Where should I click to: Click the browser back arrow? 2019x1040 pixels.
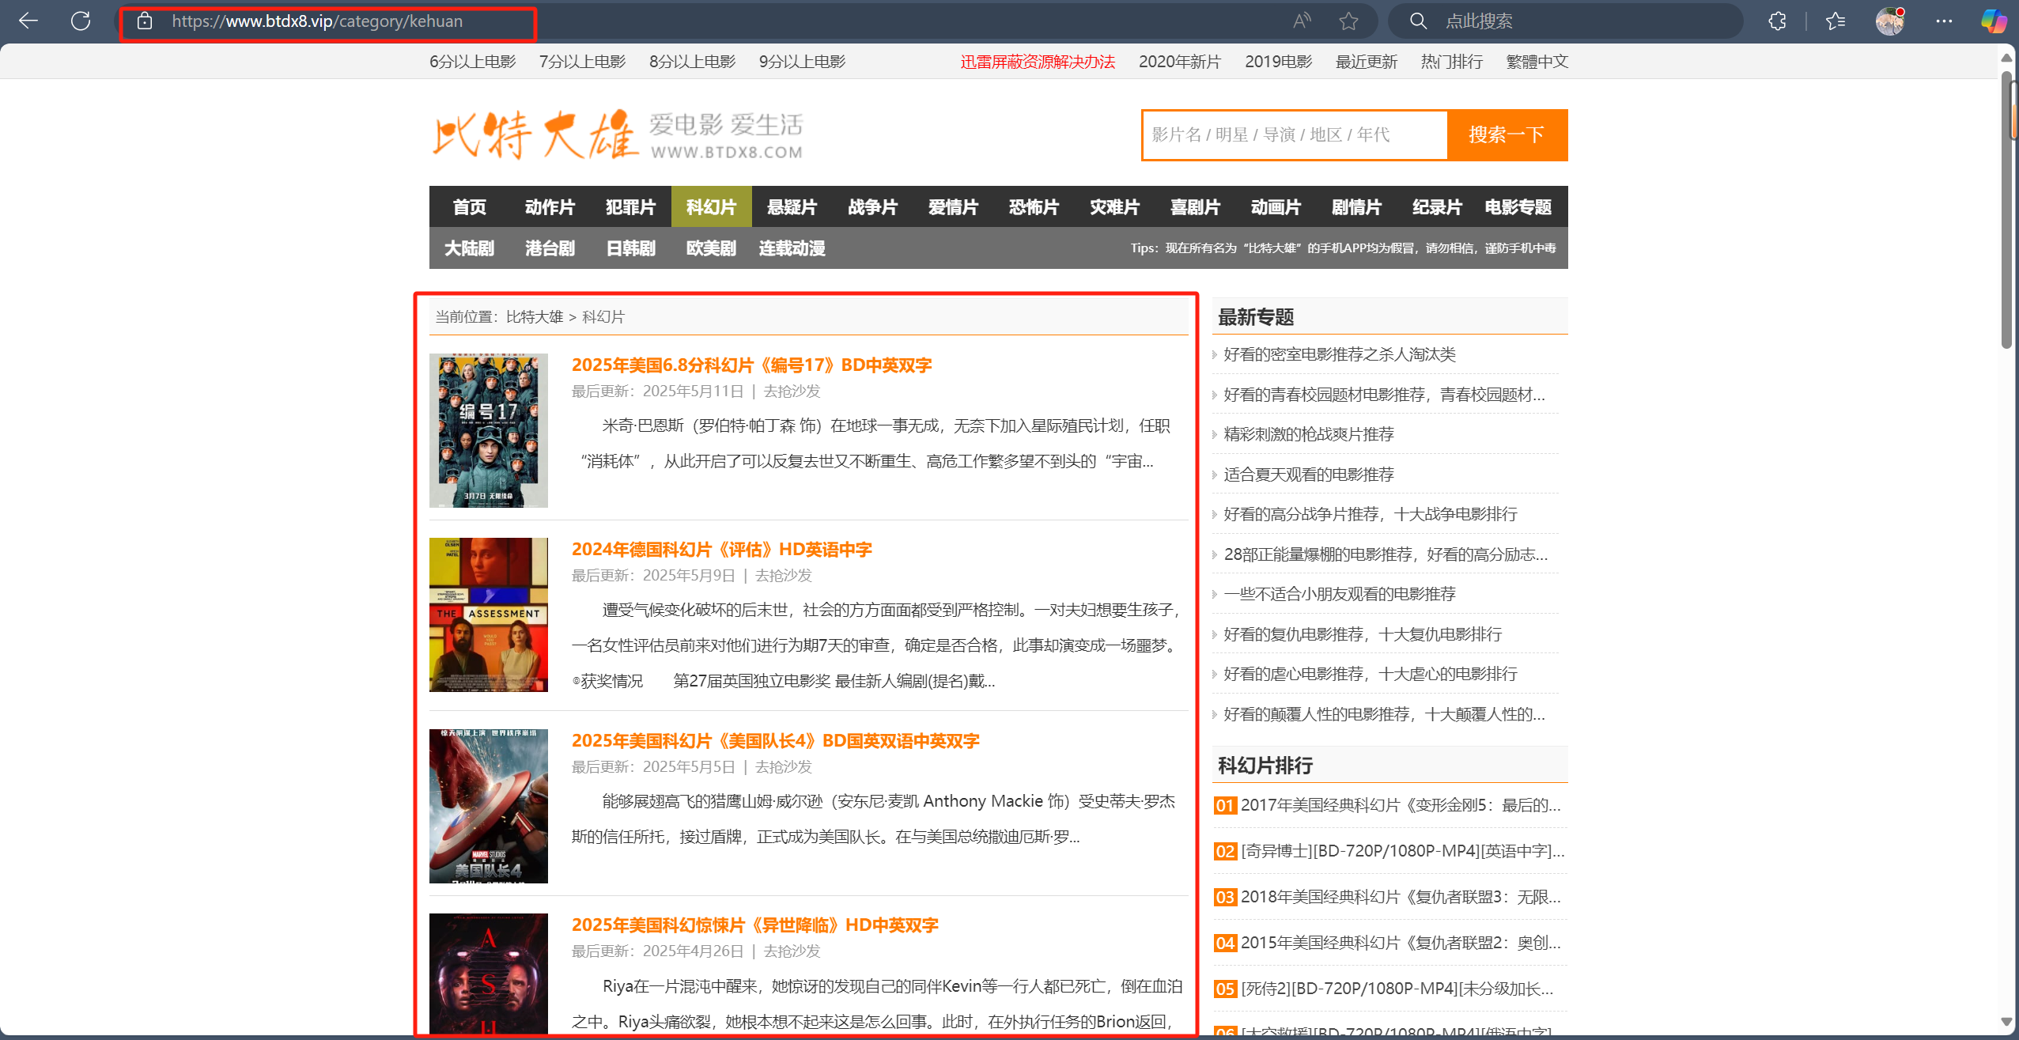tap(28, 21)
